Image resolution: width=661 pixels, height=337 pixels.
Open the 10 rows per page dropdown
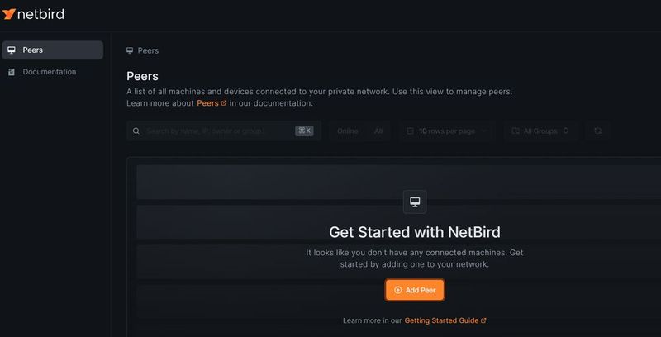click(448, 131)
